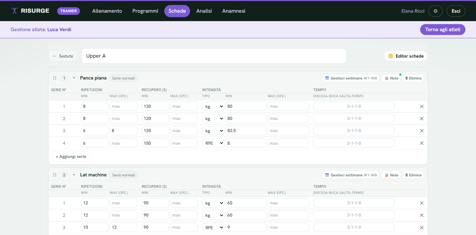476x235 pixels.
Task: Click Elimina for Lat machine exercise
Action: click(x=413, y=175)
